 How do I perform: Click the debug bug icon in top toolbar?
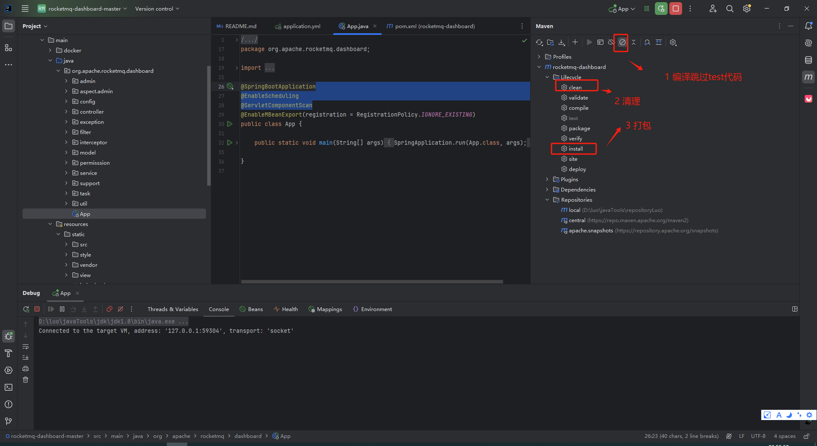pyautogui.click(x=661, y=9)
